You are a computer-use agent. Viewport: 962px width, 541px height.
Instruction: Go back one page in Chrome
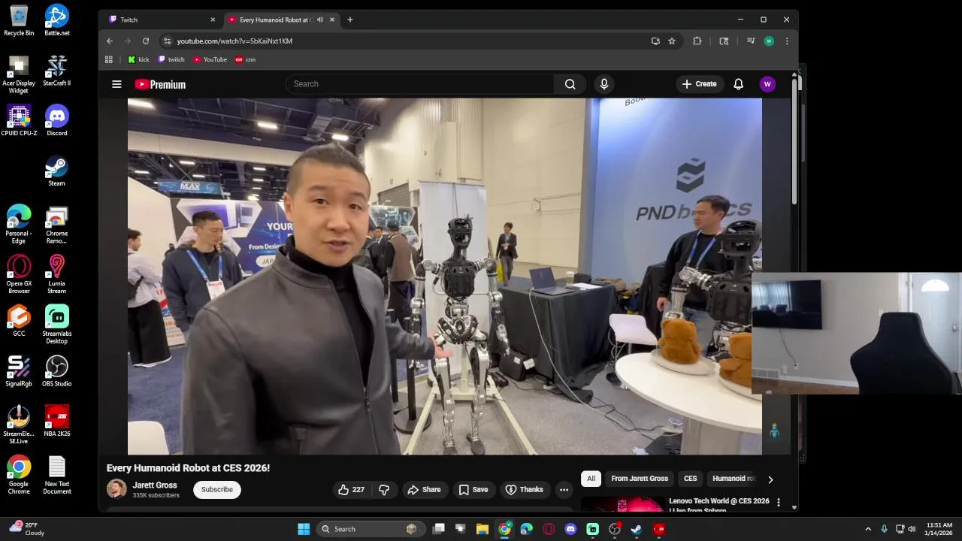(x=110, y=41)
